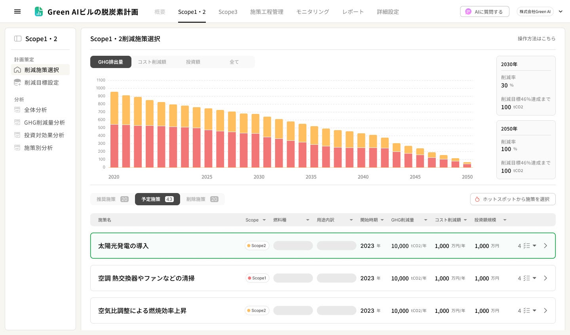Image resolution: width=570 pixels, height=335 pixels.
Task: Switch to the 概要 tab
Action: click(x=160, y=12)
